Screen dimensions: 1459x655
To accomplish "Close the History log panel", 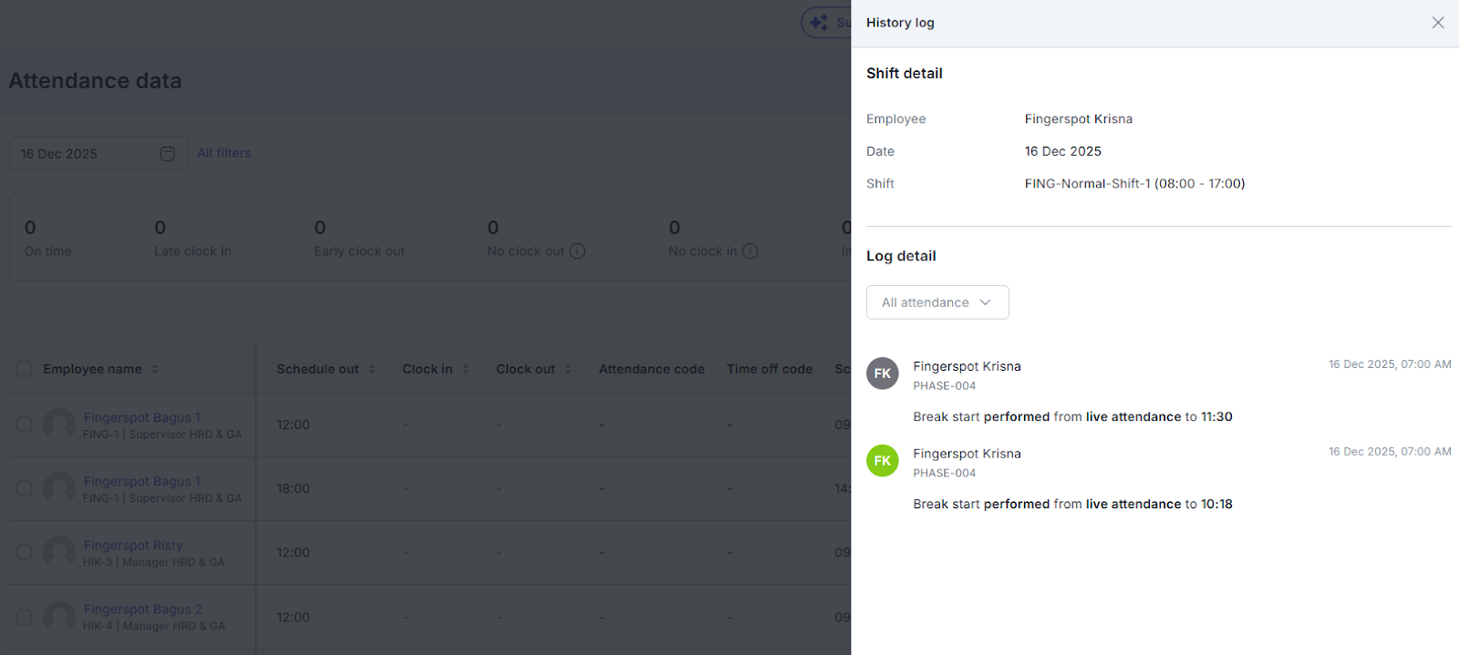I will (x=1437, y=23).
